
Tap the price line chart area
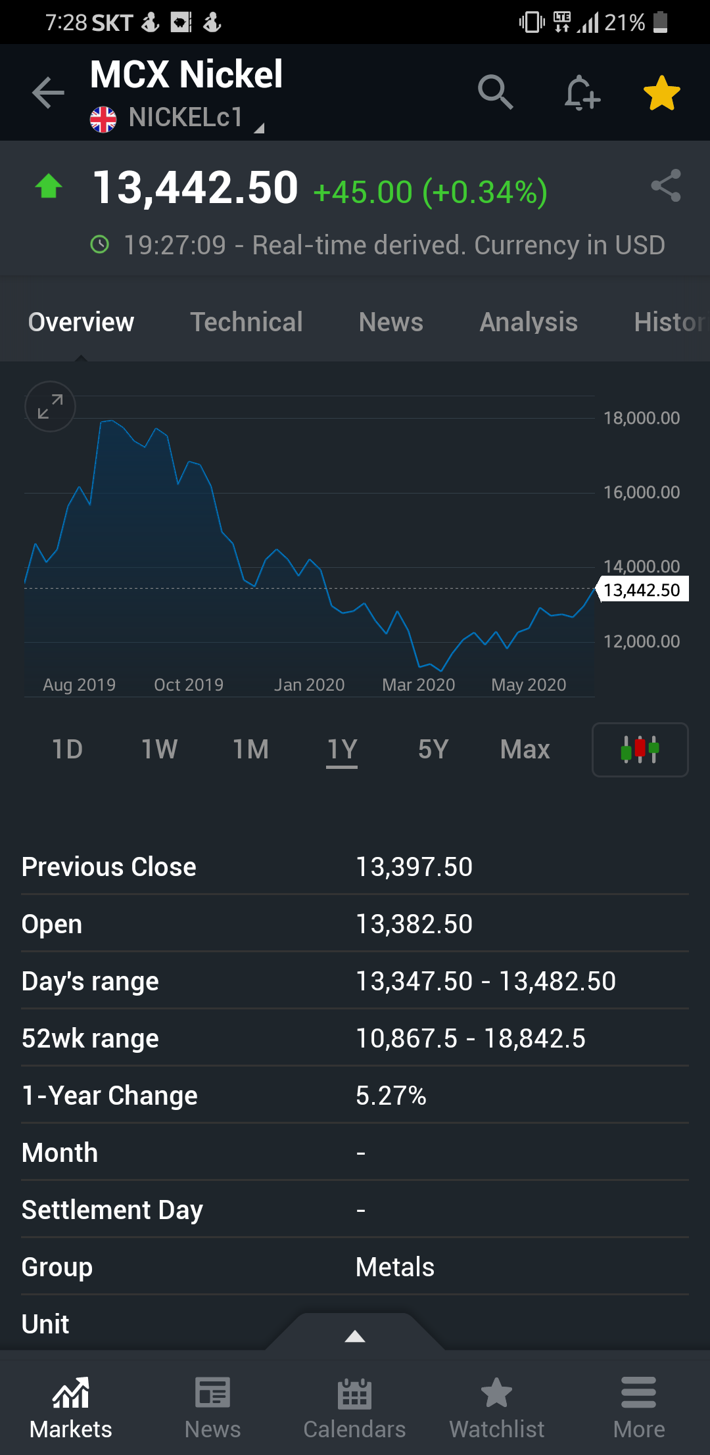tap(310, 545)
